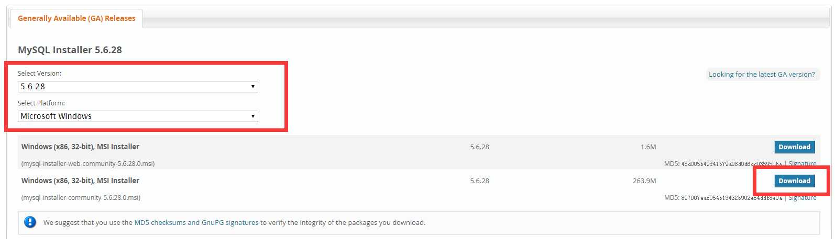Screen dimensions: 835x239
Task: Click the Select Platform label
Action: pos(41,103)
